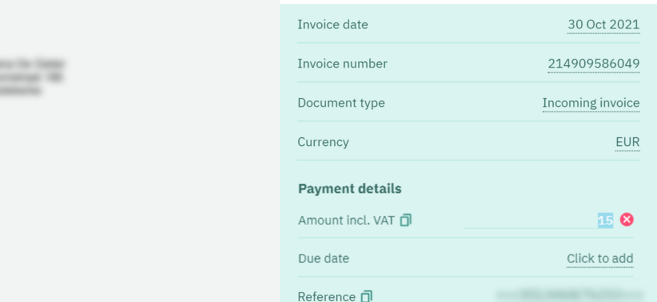
Task: Click the Payment details heading
Action: (350, 188)
